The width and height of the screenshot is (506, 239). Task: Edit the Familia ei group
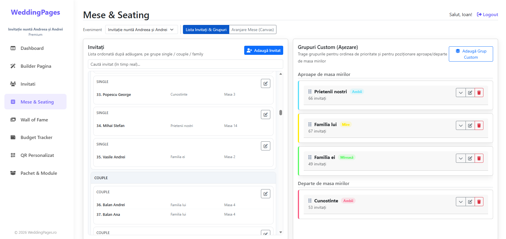coord(470,158)
